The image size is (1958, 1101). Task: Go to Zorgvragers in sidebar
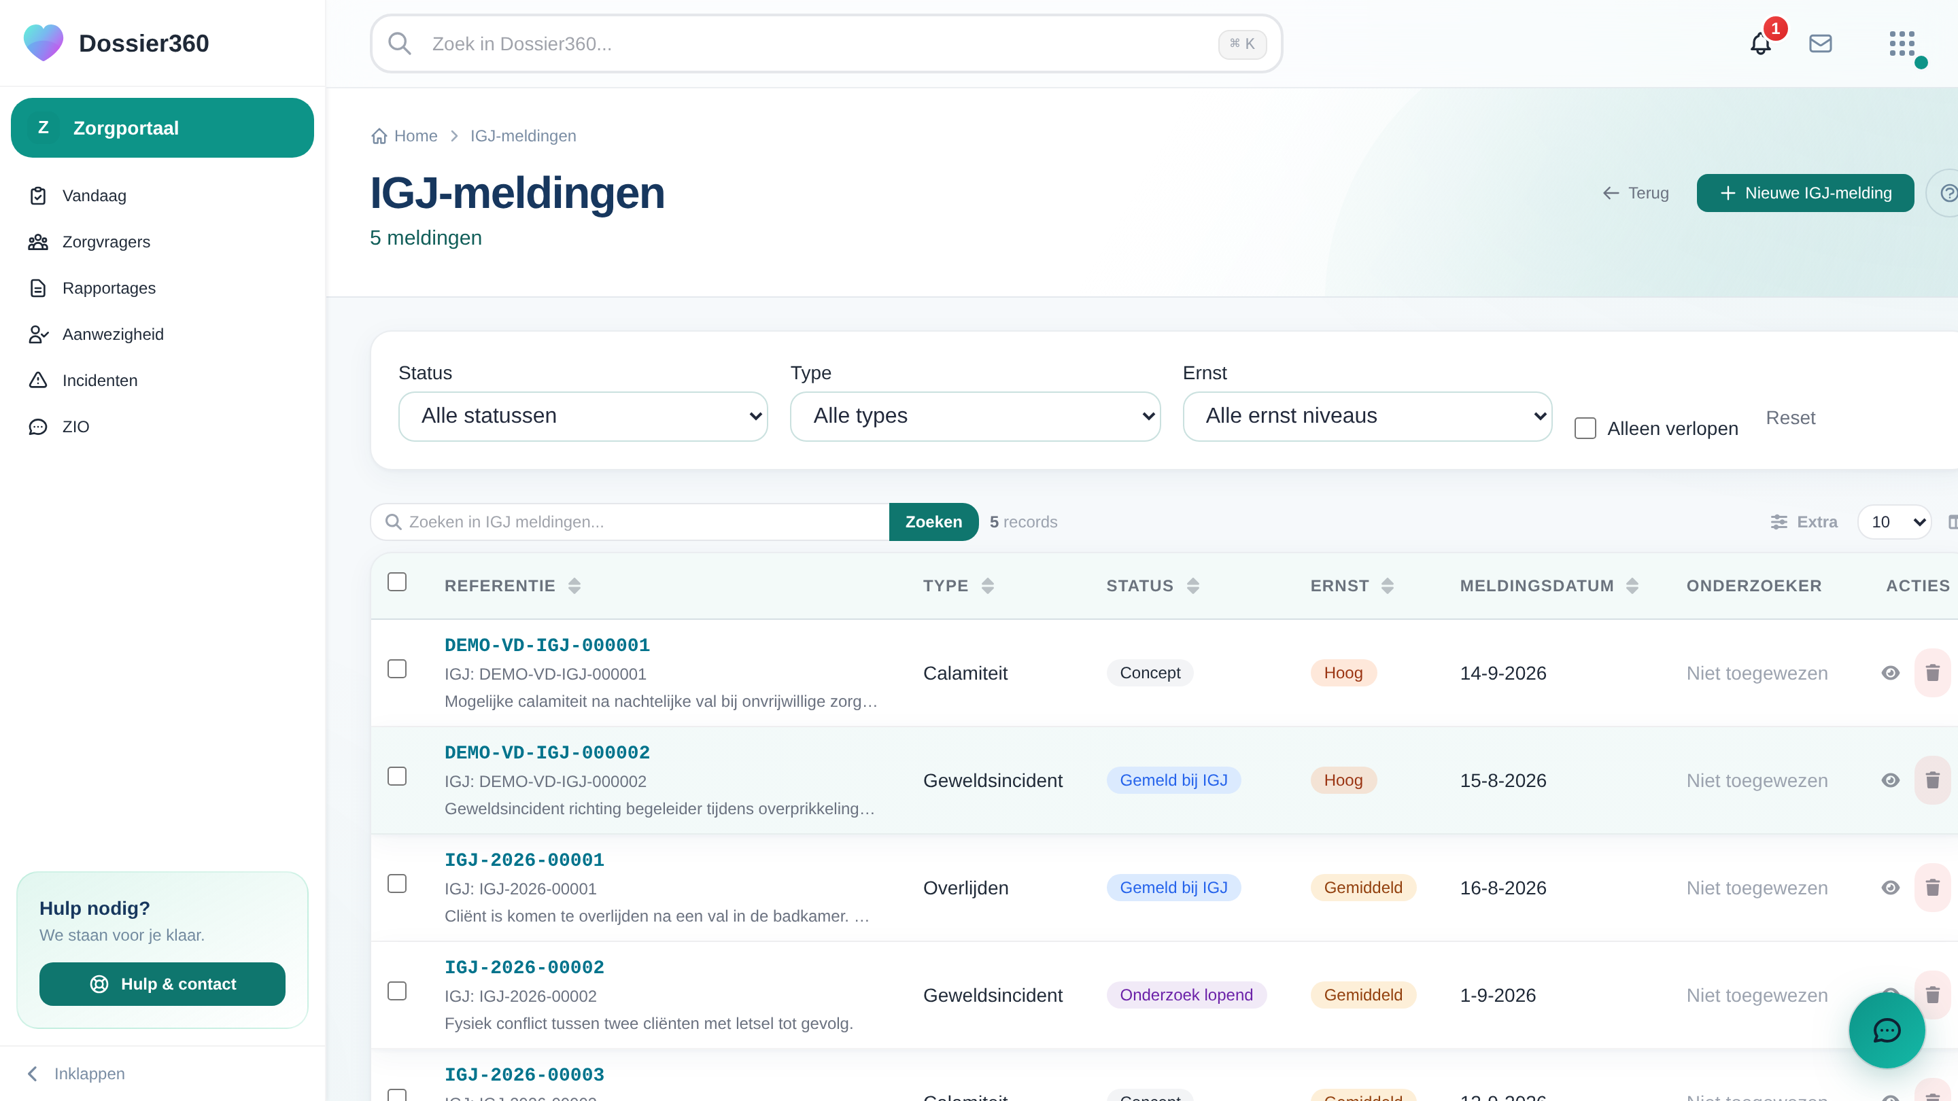coord(162,243)
